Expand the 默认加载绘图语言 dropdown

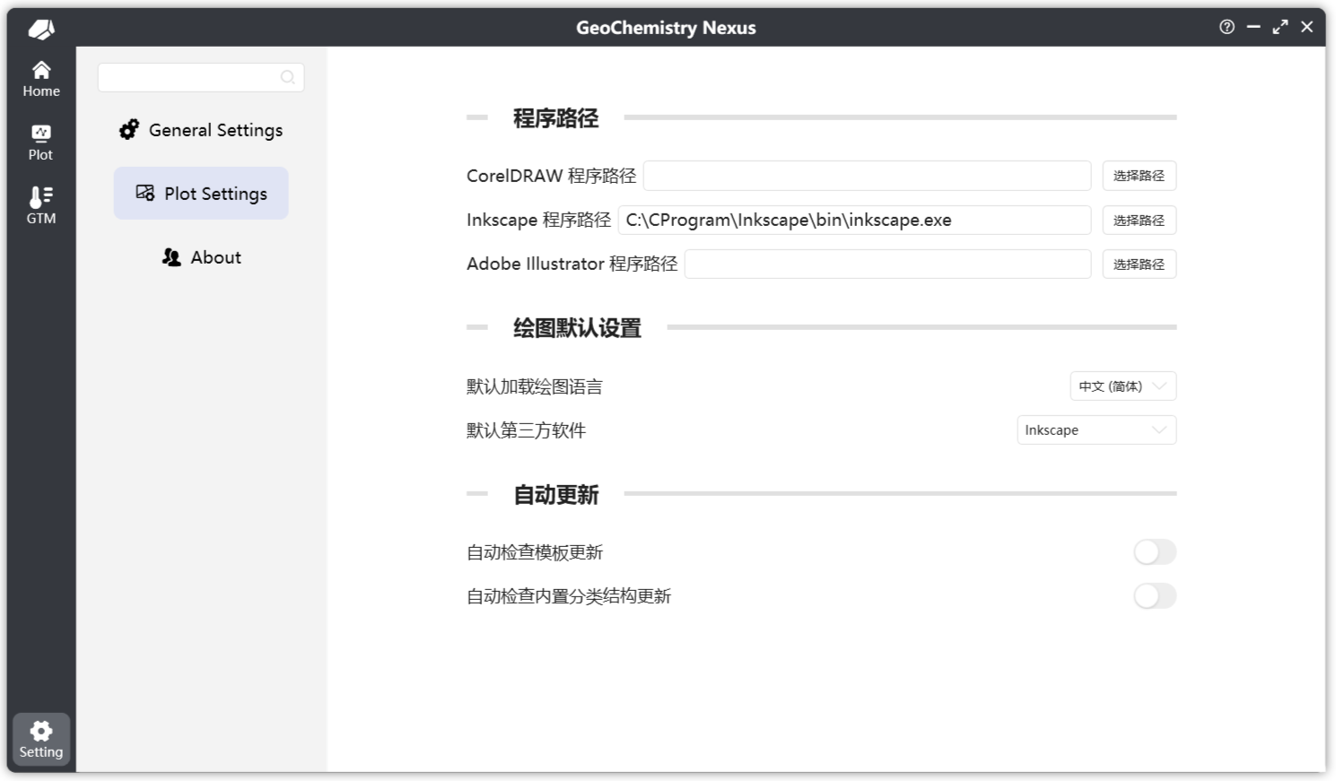pyautogui.click(x=1122, y=386)
